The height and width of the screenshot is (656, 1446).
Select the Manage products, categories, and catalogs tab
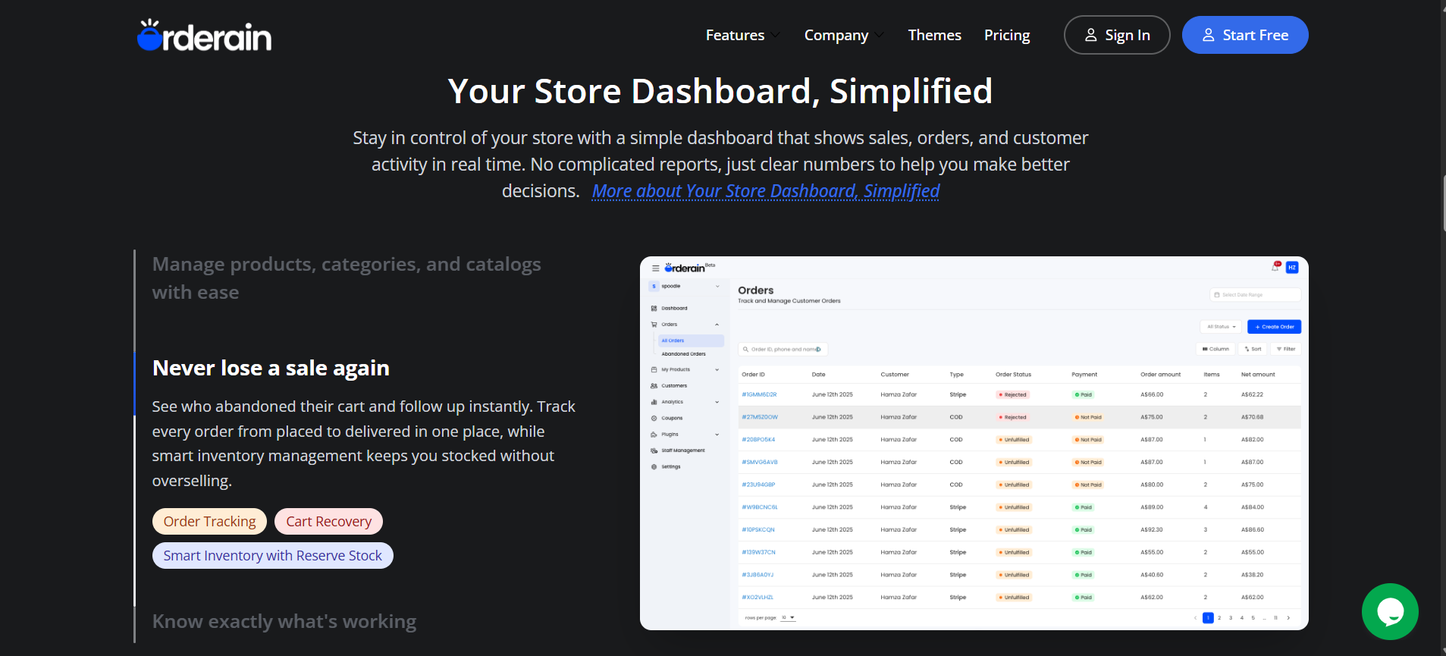click(x=347, y=278)
